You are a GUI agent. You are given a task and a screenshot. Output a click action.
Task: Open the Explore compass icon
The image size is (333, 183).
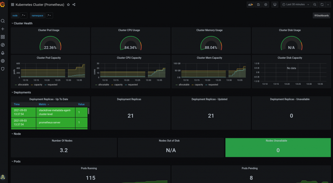tap(3, 45)
